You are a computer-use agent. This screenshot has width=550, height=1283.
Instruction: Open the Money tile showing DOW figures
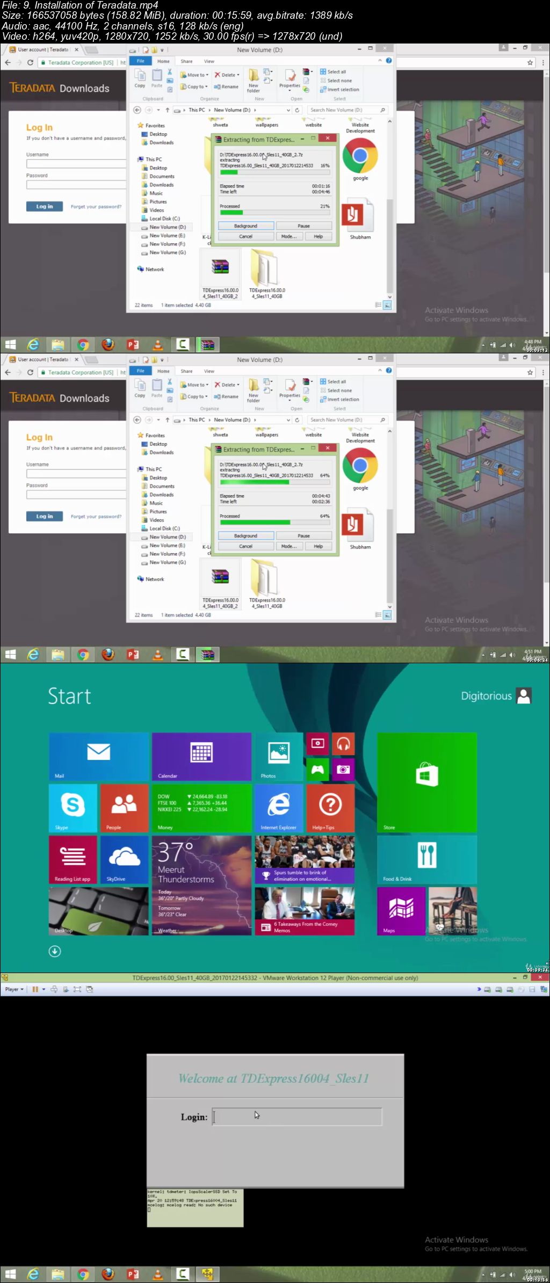click(x=201, y=808)
